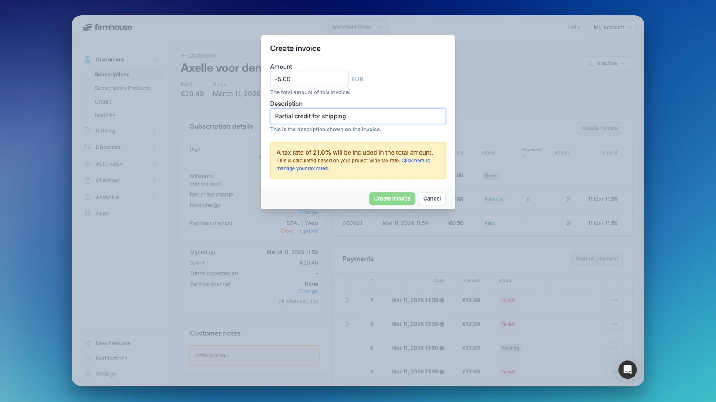Screen dimensions: 716x402
Task: Select the Discounts percent icon
Action: coord(87,147)
